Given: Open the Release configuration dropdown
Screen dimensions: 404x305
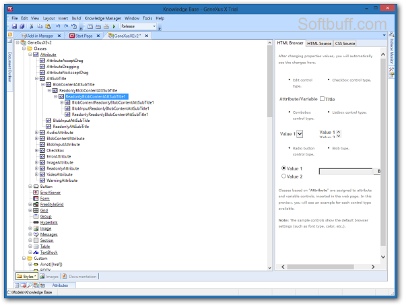Looking at the screenshot, I should coord(154,26).
